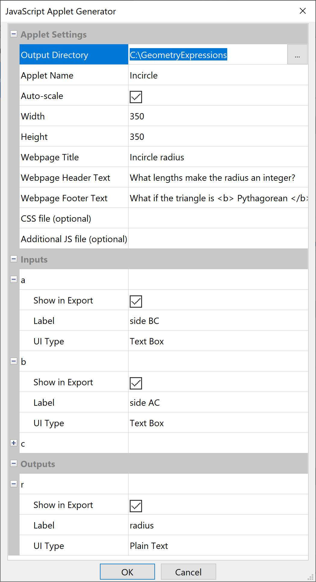
Task: Click the empty CSS file value field
Action: (218, 219)
